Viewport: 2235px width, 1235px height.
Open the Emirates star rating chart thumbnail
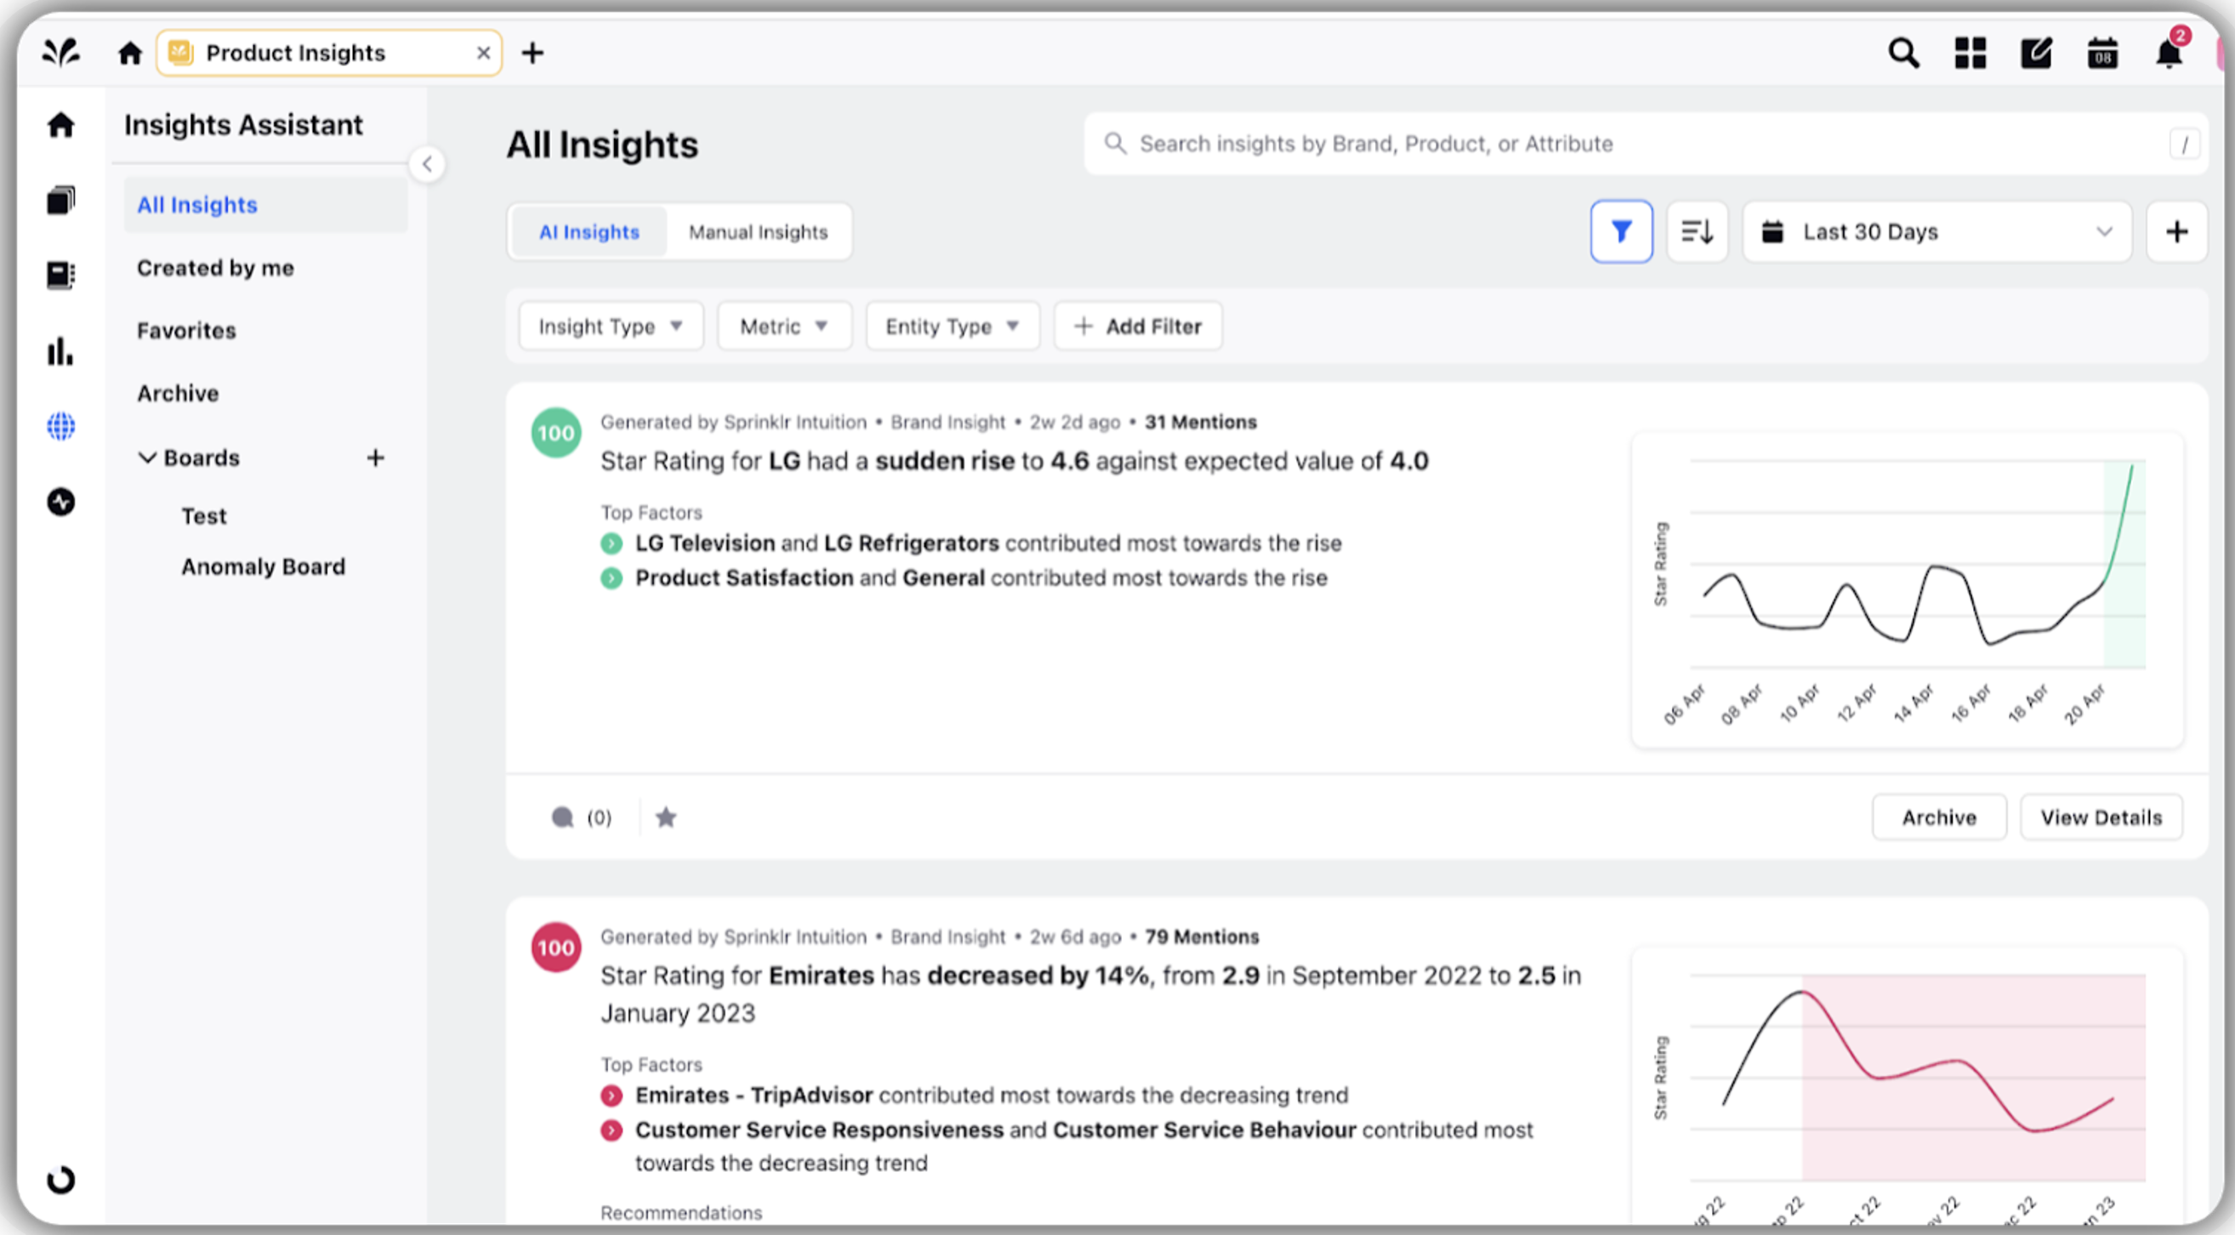1907,1087
